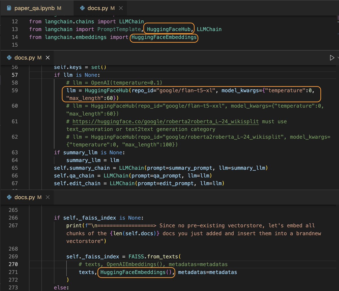Click 'if summary_llm is None:' line
This screenshot has width=339, height=291.
tap(89, 152)
